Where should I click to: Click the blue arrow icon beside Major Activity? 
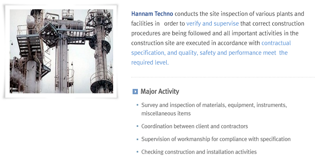pyautogui.click(x=135, y=92)
